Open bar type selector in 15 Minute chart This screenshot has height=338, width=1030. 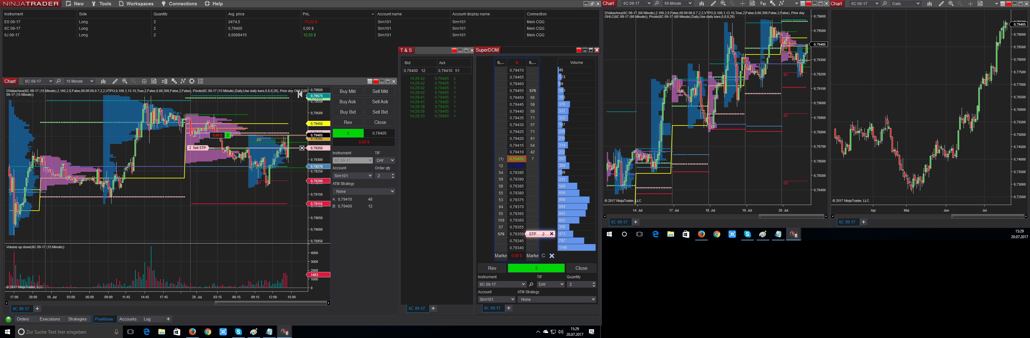click(103, 81)
